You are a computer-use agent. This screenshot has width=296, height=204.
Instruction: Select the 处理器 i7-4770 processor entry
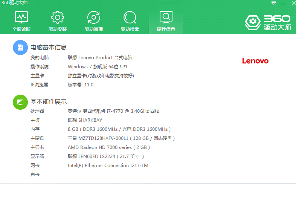tap(113, 111)
